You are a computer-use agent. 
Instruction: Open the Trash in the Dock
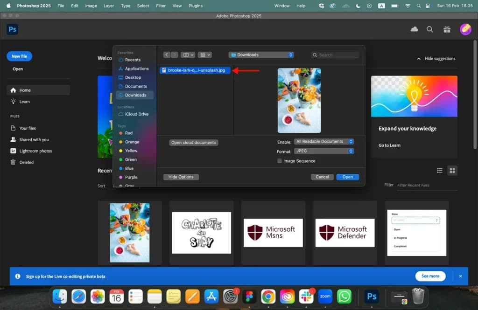(418, 296)
